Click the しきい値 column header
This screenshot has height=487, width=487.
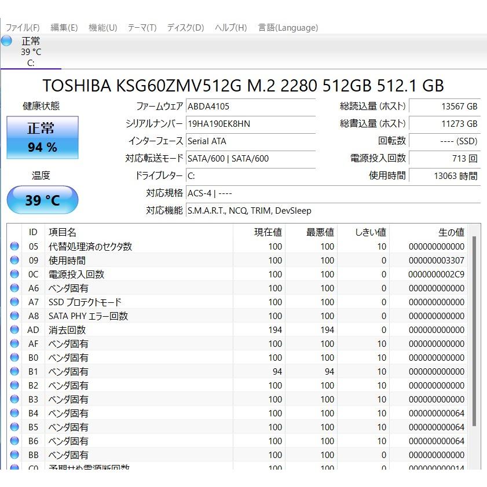tap(364, 232)
